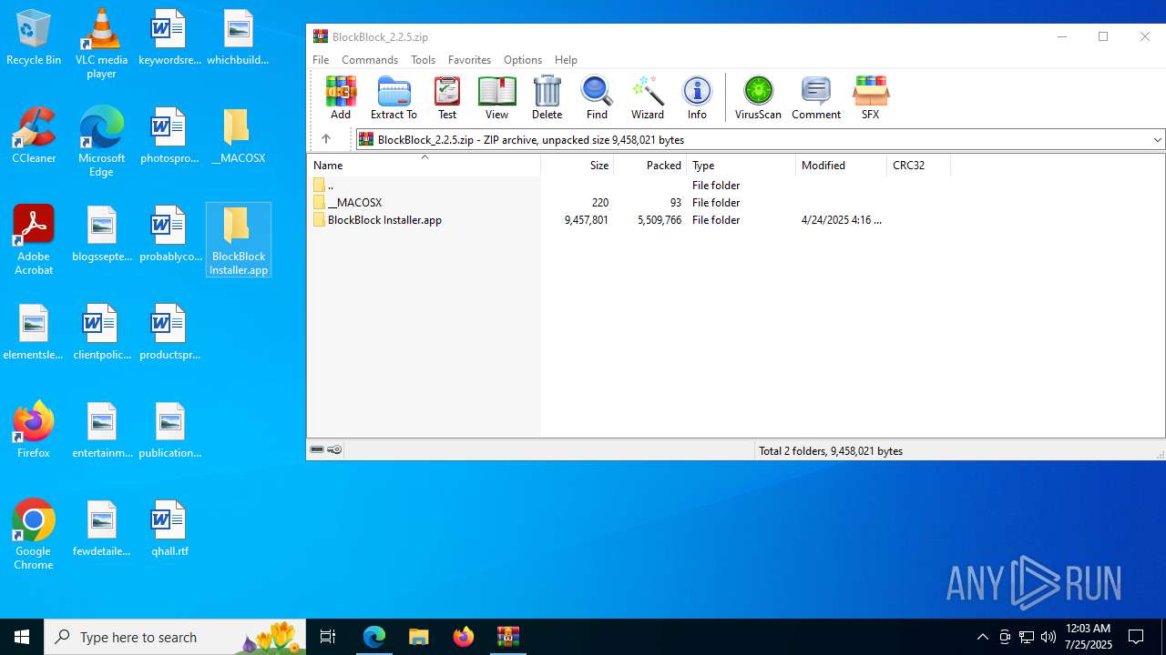
Task: Click the SFX toolbar icon
Action: (x=870, y=97)
